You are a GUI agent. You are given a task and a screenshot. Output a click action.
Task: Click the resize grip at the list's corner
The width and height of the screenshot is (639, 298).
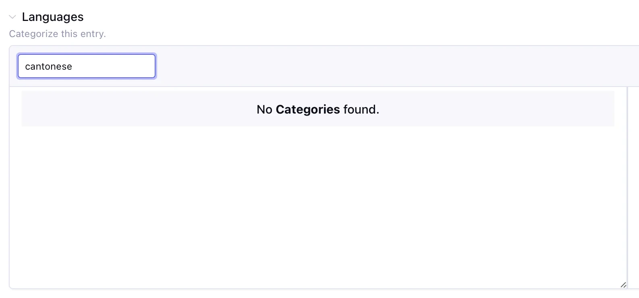pyautogui.click(x=623, y=285)
